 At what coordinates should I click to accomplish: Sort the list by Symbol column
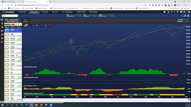(13, 27)
